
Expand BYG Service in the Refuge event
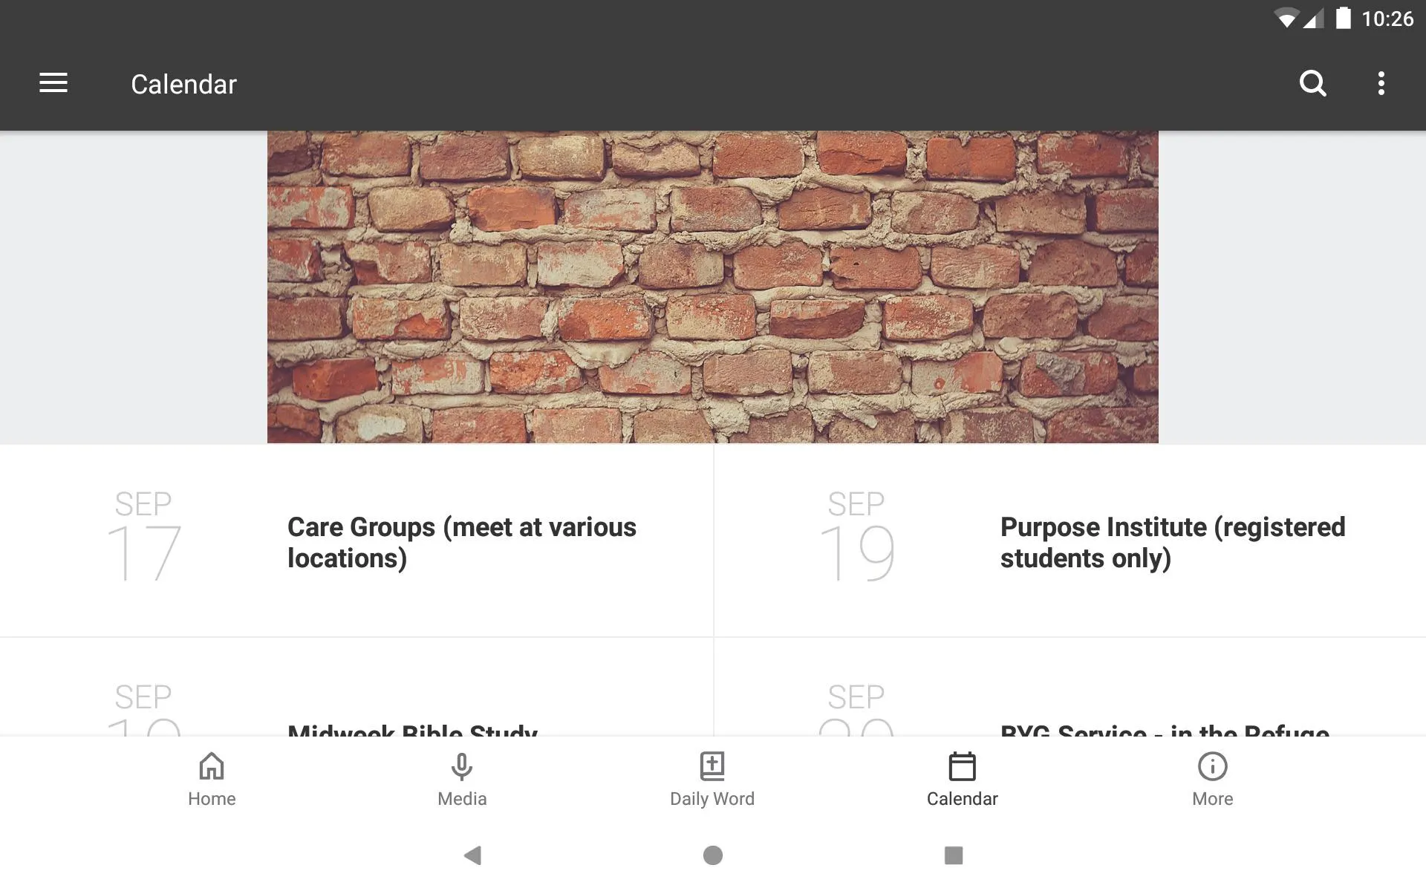[x=1165, y=728]
